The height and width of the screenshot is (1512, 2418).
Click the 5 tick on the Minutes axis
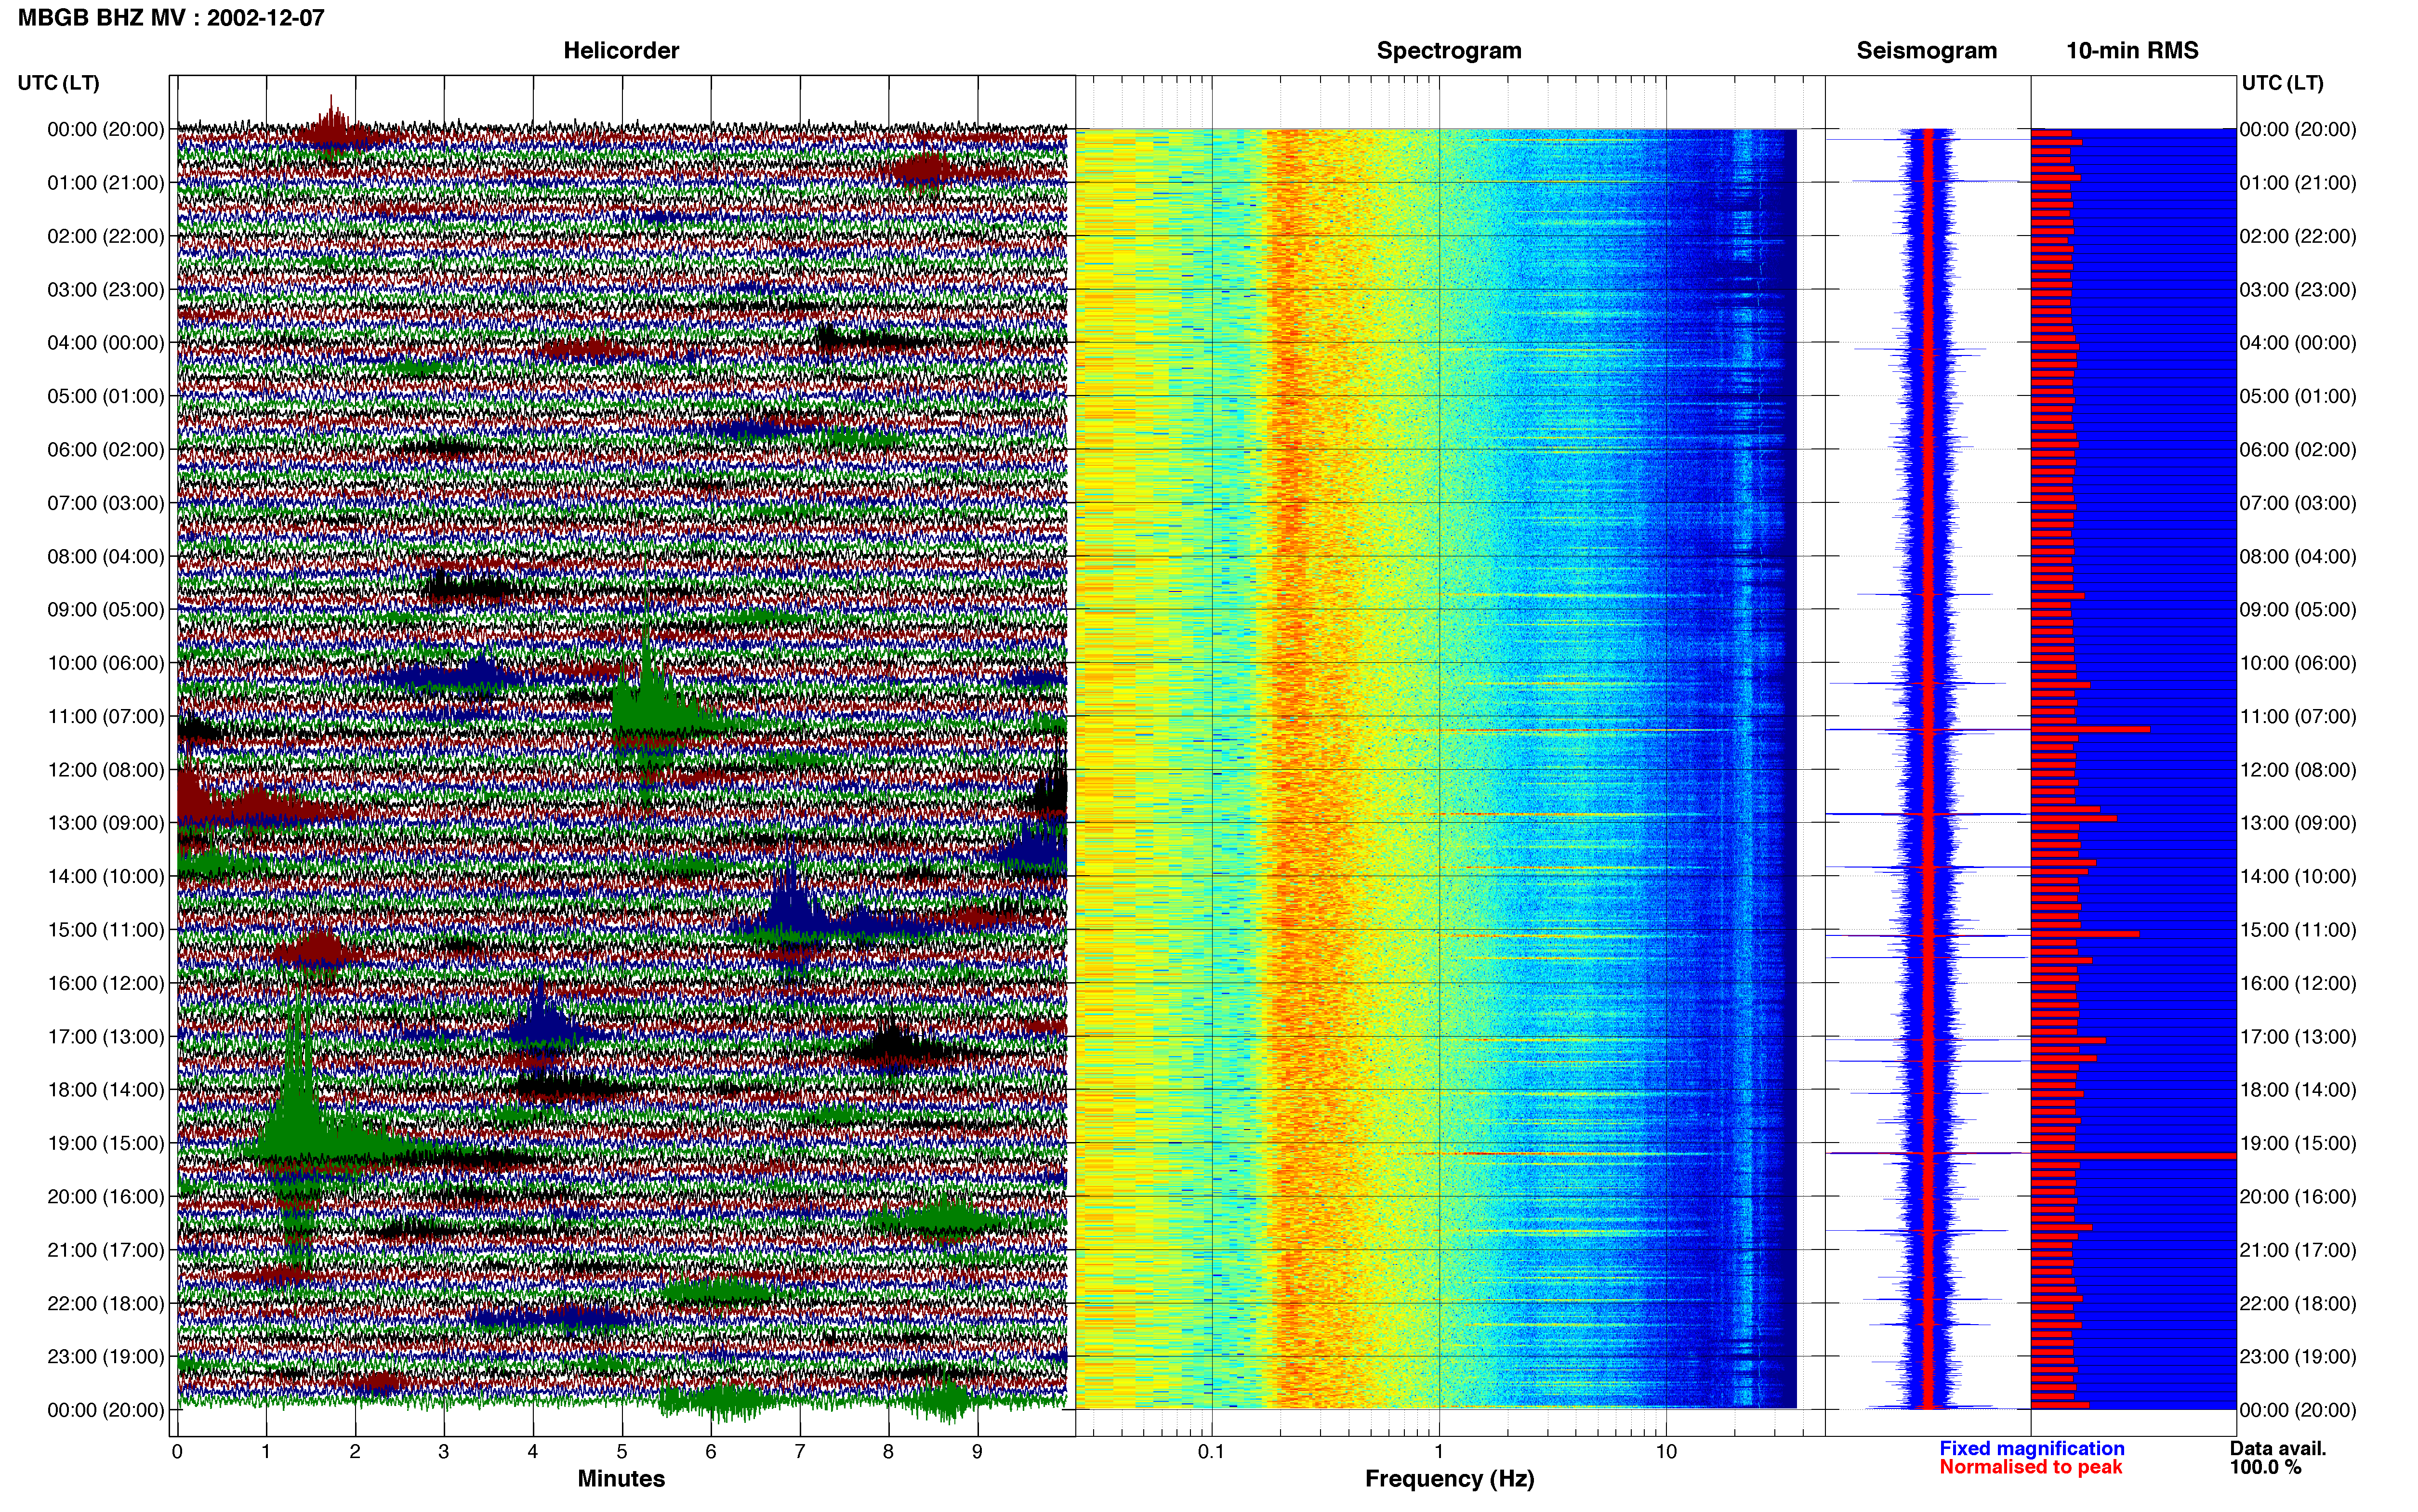pyautogui.click(x=622, y=1452)
